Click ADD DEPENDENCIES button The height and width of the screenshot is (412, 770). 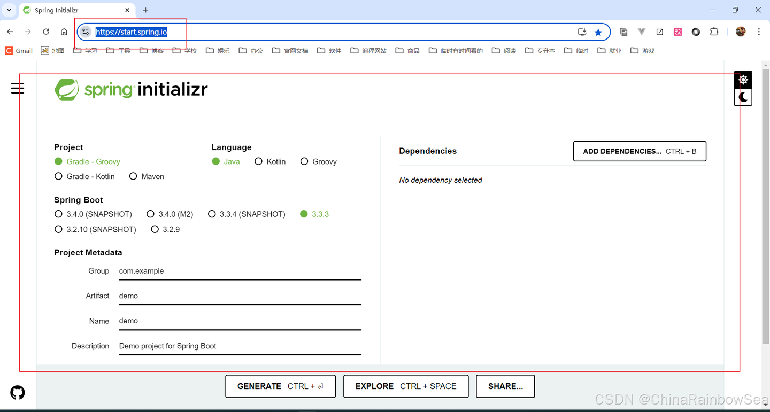point(640,151)
